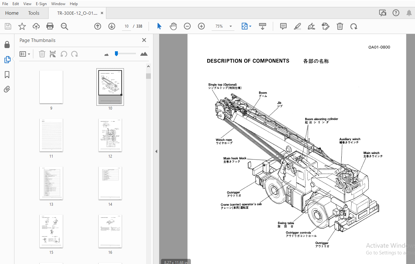Open the help question mark icon
The image size is (415, 264).
396,13
